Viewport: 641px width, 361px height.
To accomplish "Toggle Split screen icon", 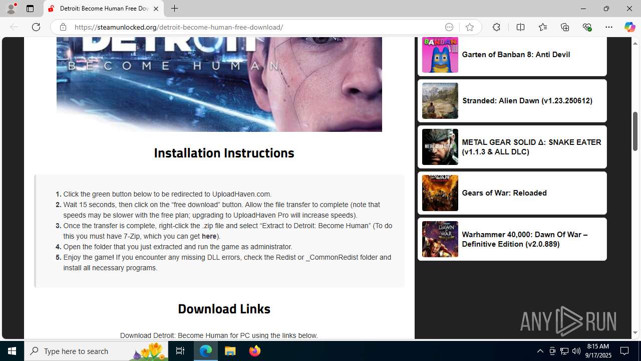I will (x=520, y=27).
